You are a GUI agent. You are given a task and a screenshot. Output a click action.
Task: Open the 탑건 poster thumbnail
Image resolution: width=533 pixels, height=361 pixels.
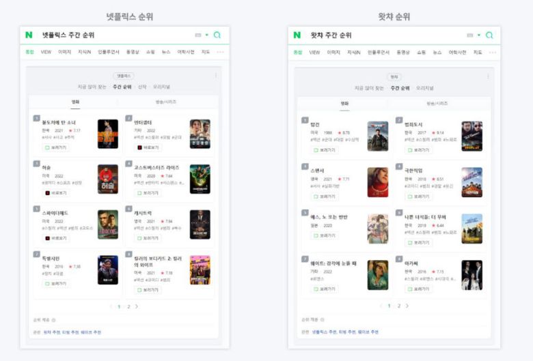coord(378,136)
